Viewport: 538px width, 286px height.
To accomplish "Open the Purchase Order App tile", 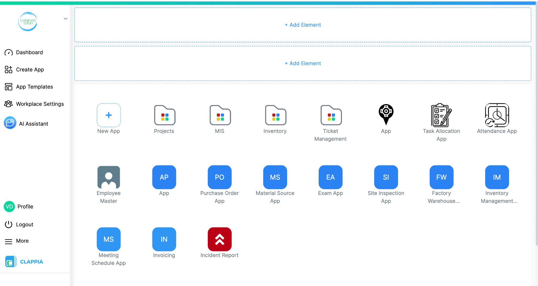I will pos(219,177).
